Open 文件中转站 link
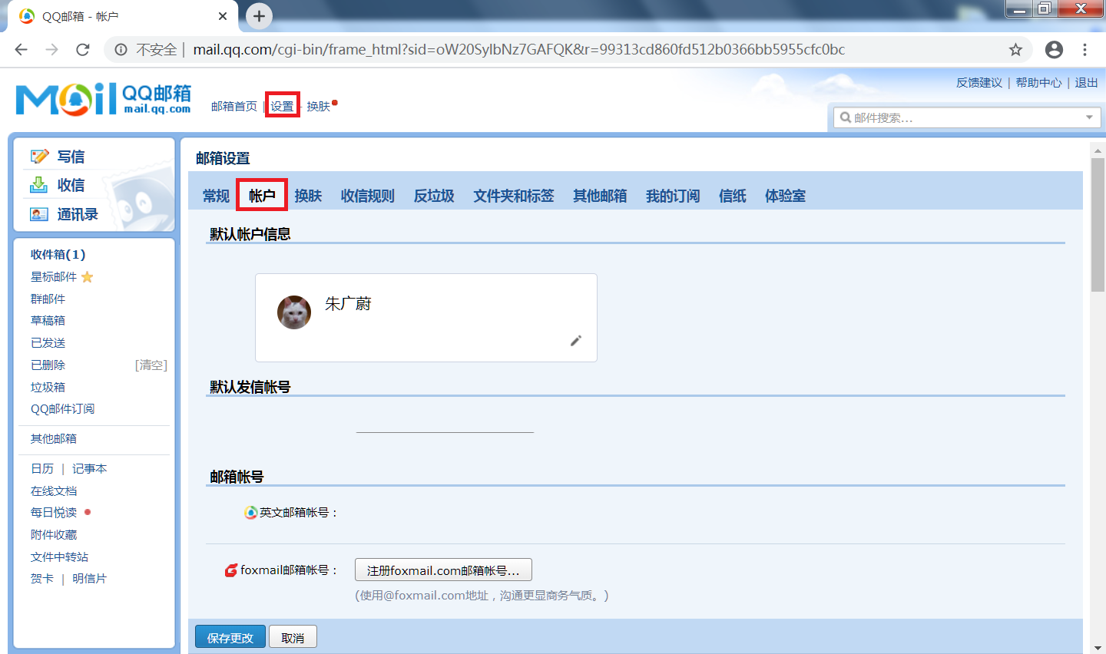Image resolution: width=1106 pixels, height=654 pixels. [x=60, y=557]
